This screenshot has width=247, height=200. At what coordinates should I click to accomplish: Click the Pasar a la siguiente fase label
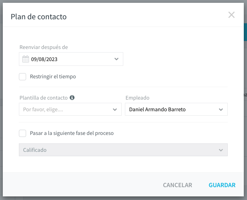pyautogui.click(x=72, y=133)
